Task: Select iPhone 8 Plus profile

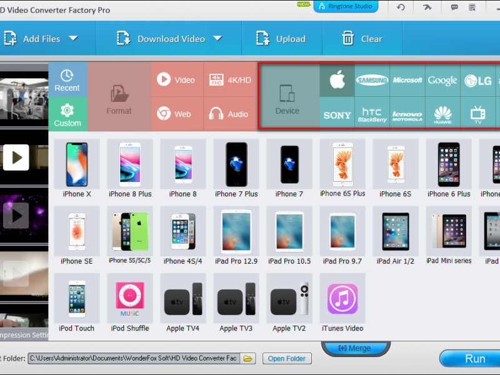Action: click(130, 169)
